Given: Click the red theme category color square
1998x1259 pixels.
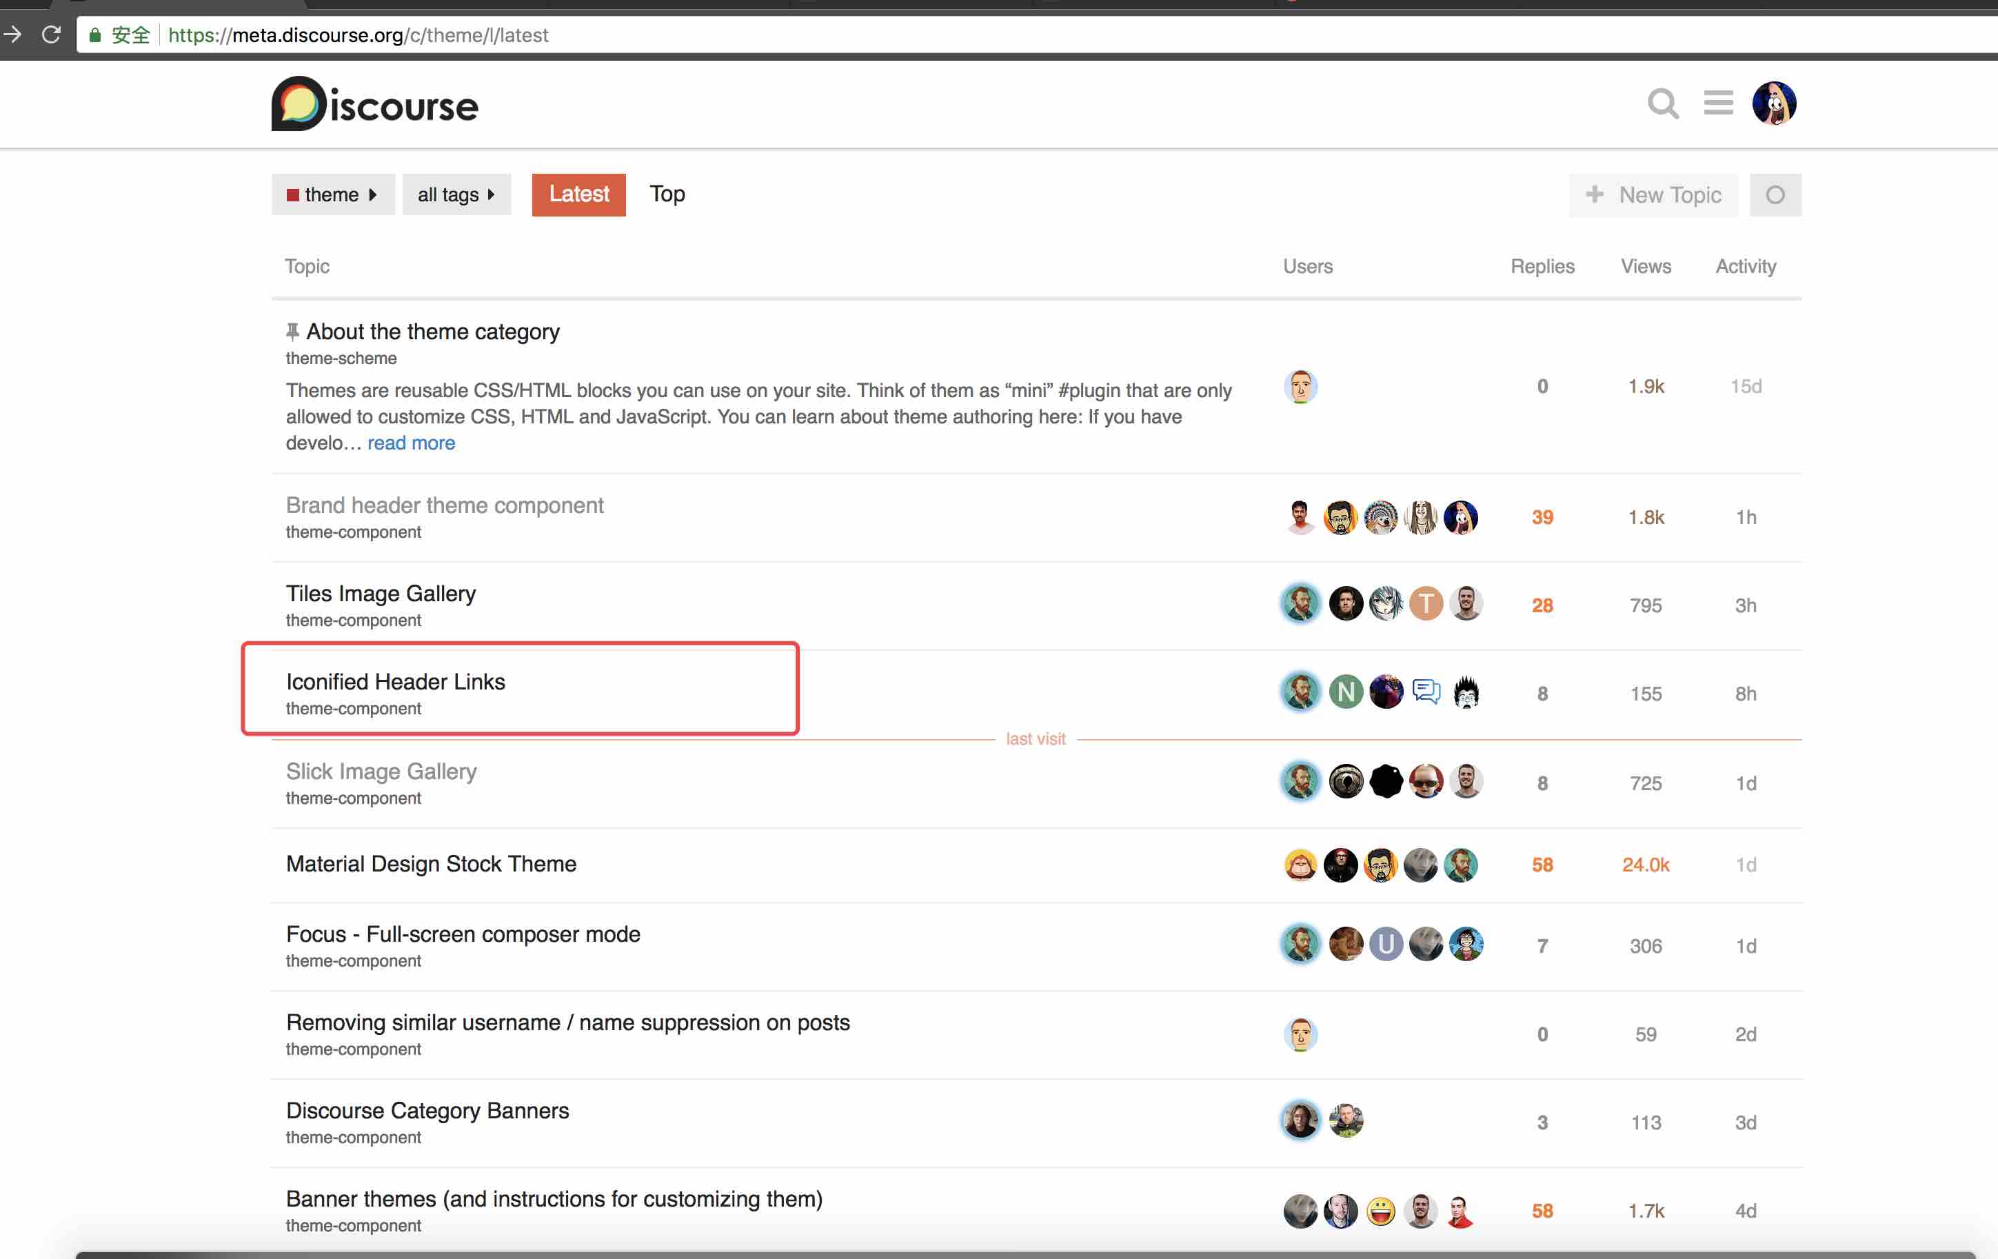Looking at the screenshot, I should tap(293, 195).
